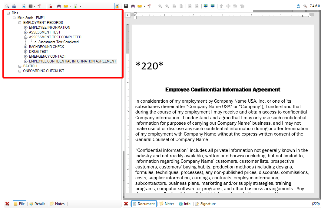Click the ruler tab-stop selector box
The image size is (321, 208).
pos(128,15)
